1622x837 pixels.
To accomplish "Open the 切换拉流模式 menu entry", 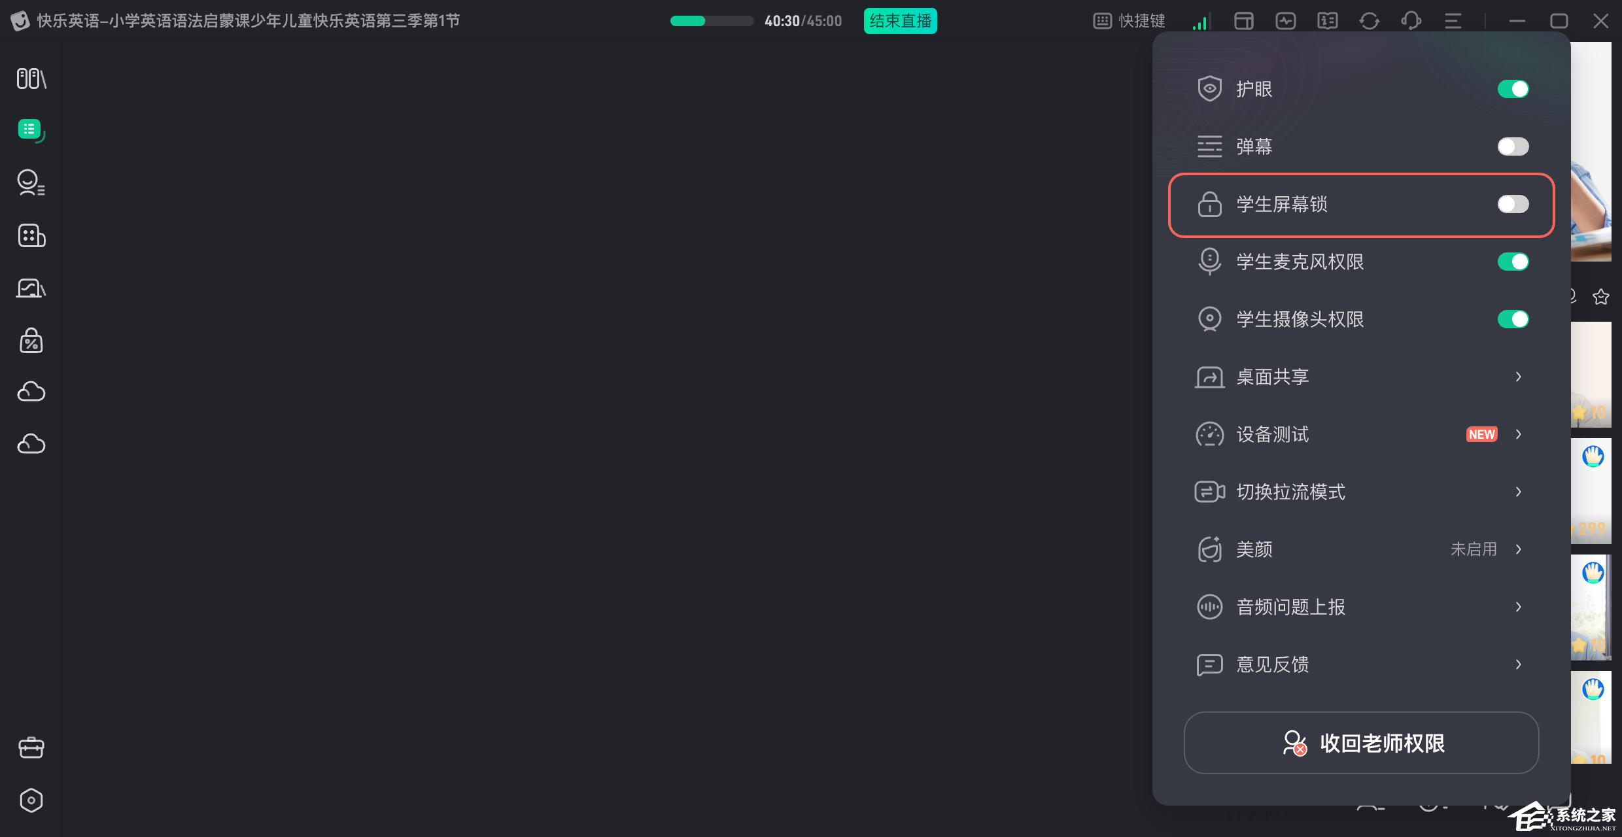I will click(1361, 492).
